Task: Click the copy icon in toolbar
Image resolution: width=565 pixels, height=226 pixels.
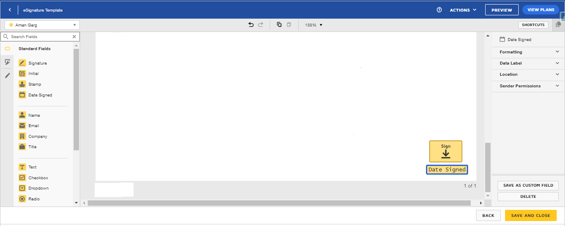Action: click(x=279, y=25)
